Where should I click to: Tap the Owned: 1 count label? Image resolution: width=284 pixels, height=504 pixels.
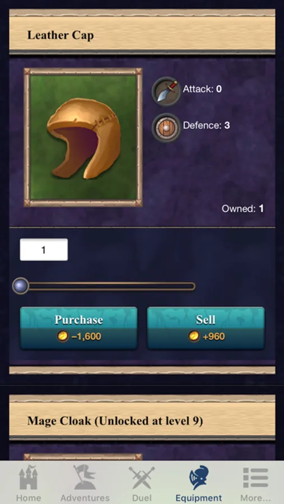[x=243, y=209]
